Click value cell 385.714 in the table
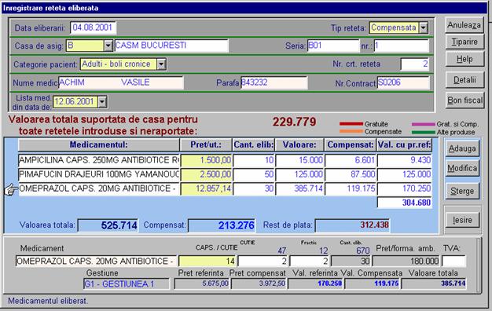 point(299,188)
